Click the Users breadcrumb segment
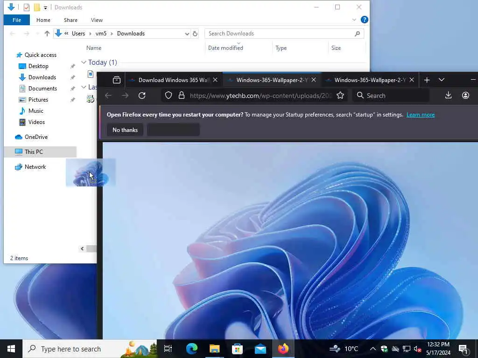Screen dimensions: 478x358 (x=78, y=34)
